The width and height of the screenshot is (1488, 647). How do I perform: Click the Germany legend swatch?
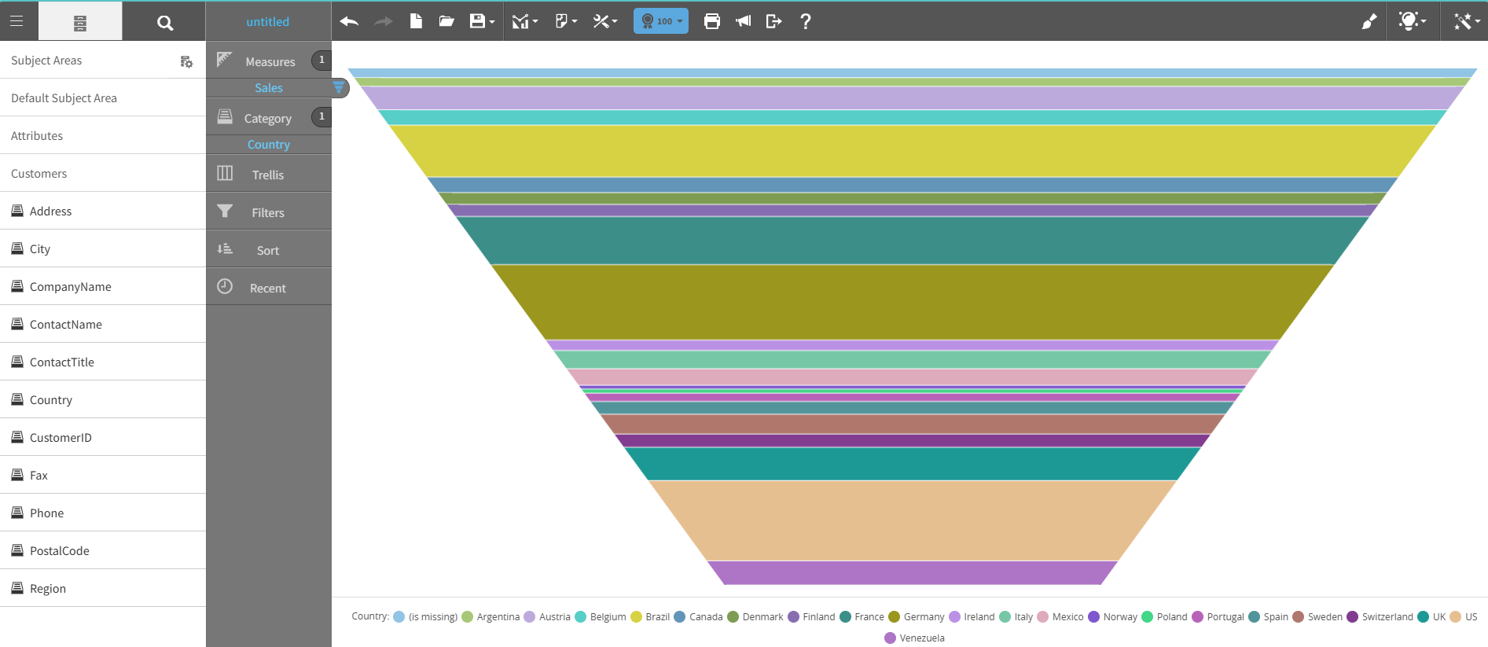894,616
